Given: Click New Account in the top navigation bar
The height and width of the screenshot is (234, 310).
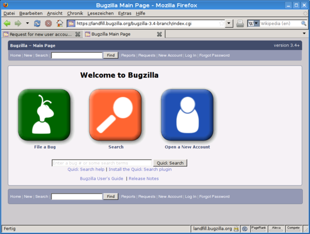Looking at the screenshot, I should click(170, 55).
